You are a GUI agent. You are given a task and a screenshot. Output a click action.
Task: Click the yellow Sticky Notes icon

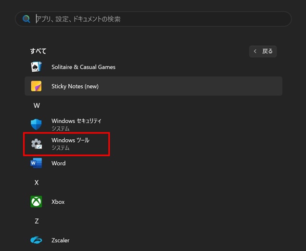tap(36, 86)
